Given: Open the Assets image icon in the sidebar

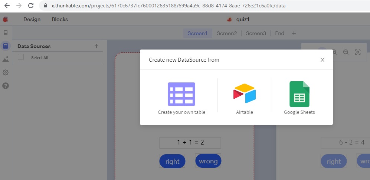Looking at the screenshot, I should click(6, 59).
